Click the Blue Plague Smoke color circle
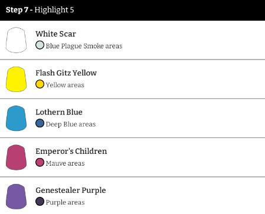 (x=40, y=45)
